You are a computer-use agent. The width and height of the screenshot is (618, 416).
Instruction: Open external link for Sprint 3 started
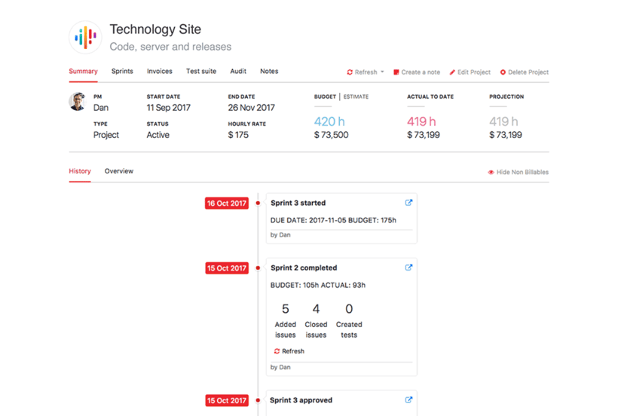pyautogui.click(x=408, y=203)
